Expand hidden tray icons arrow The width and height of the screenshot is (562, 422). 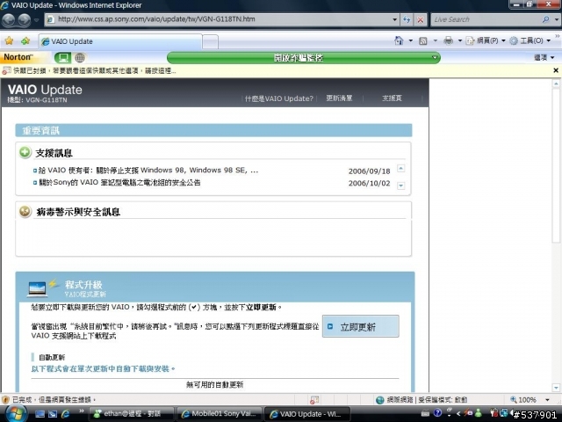(458, 414)
